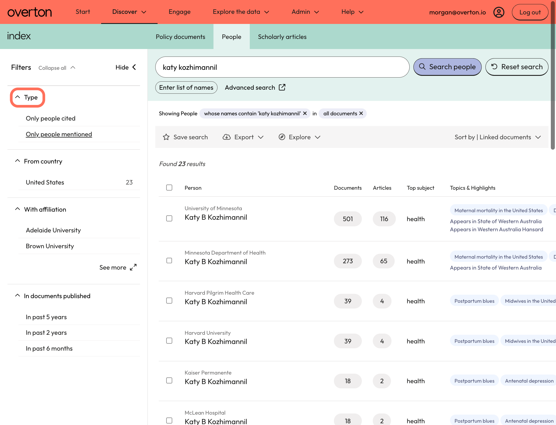Open the Sort by Linked documents dropdown
Image resolution: width=556 pixels, height=425 pixels.
(498, 137)
